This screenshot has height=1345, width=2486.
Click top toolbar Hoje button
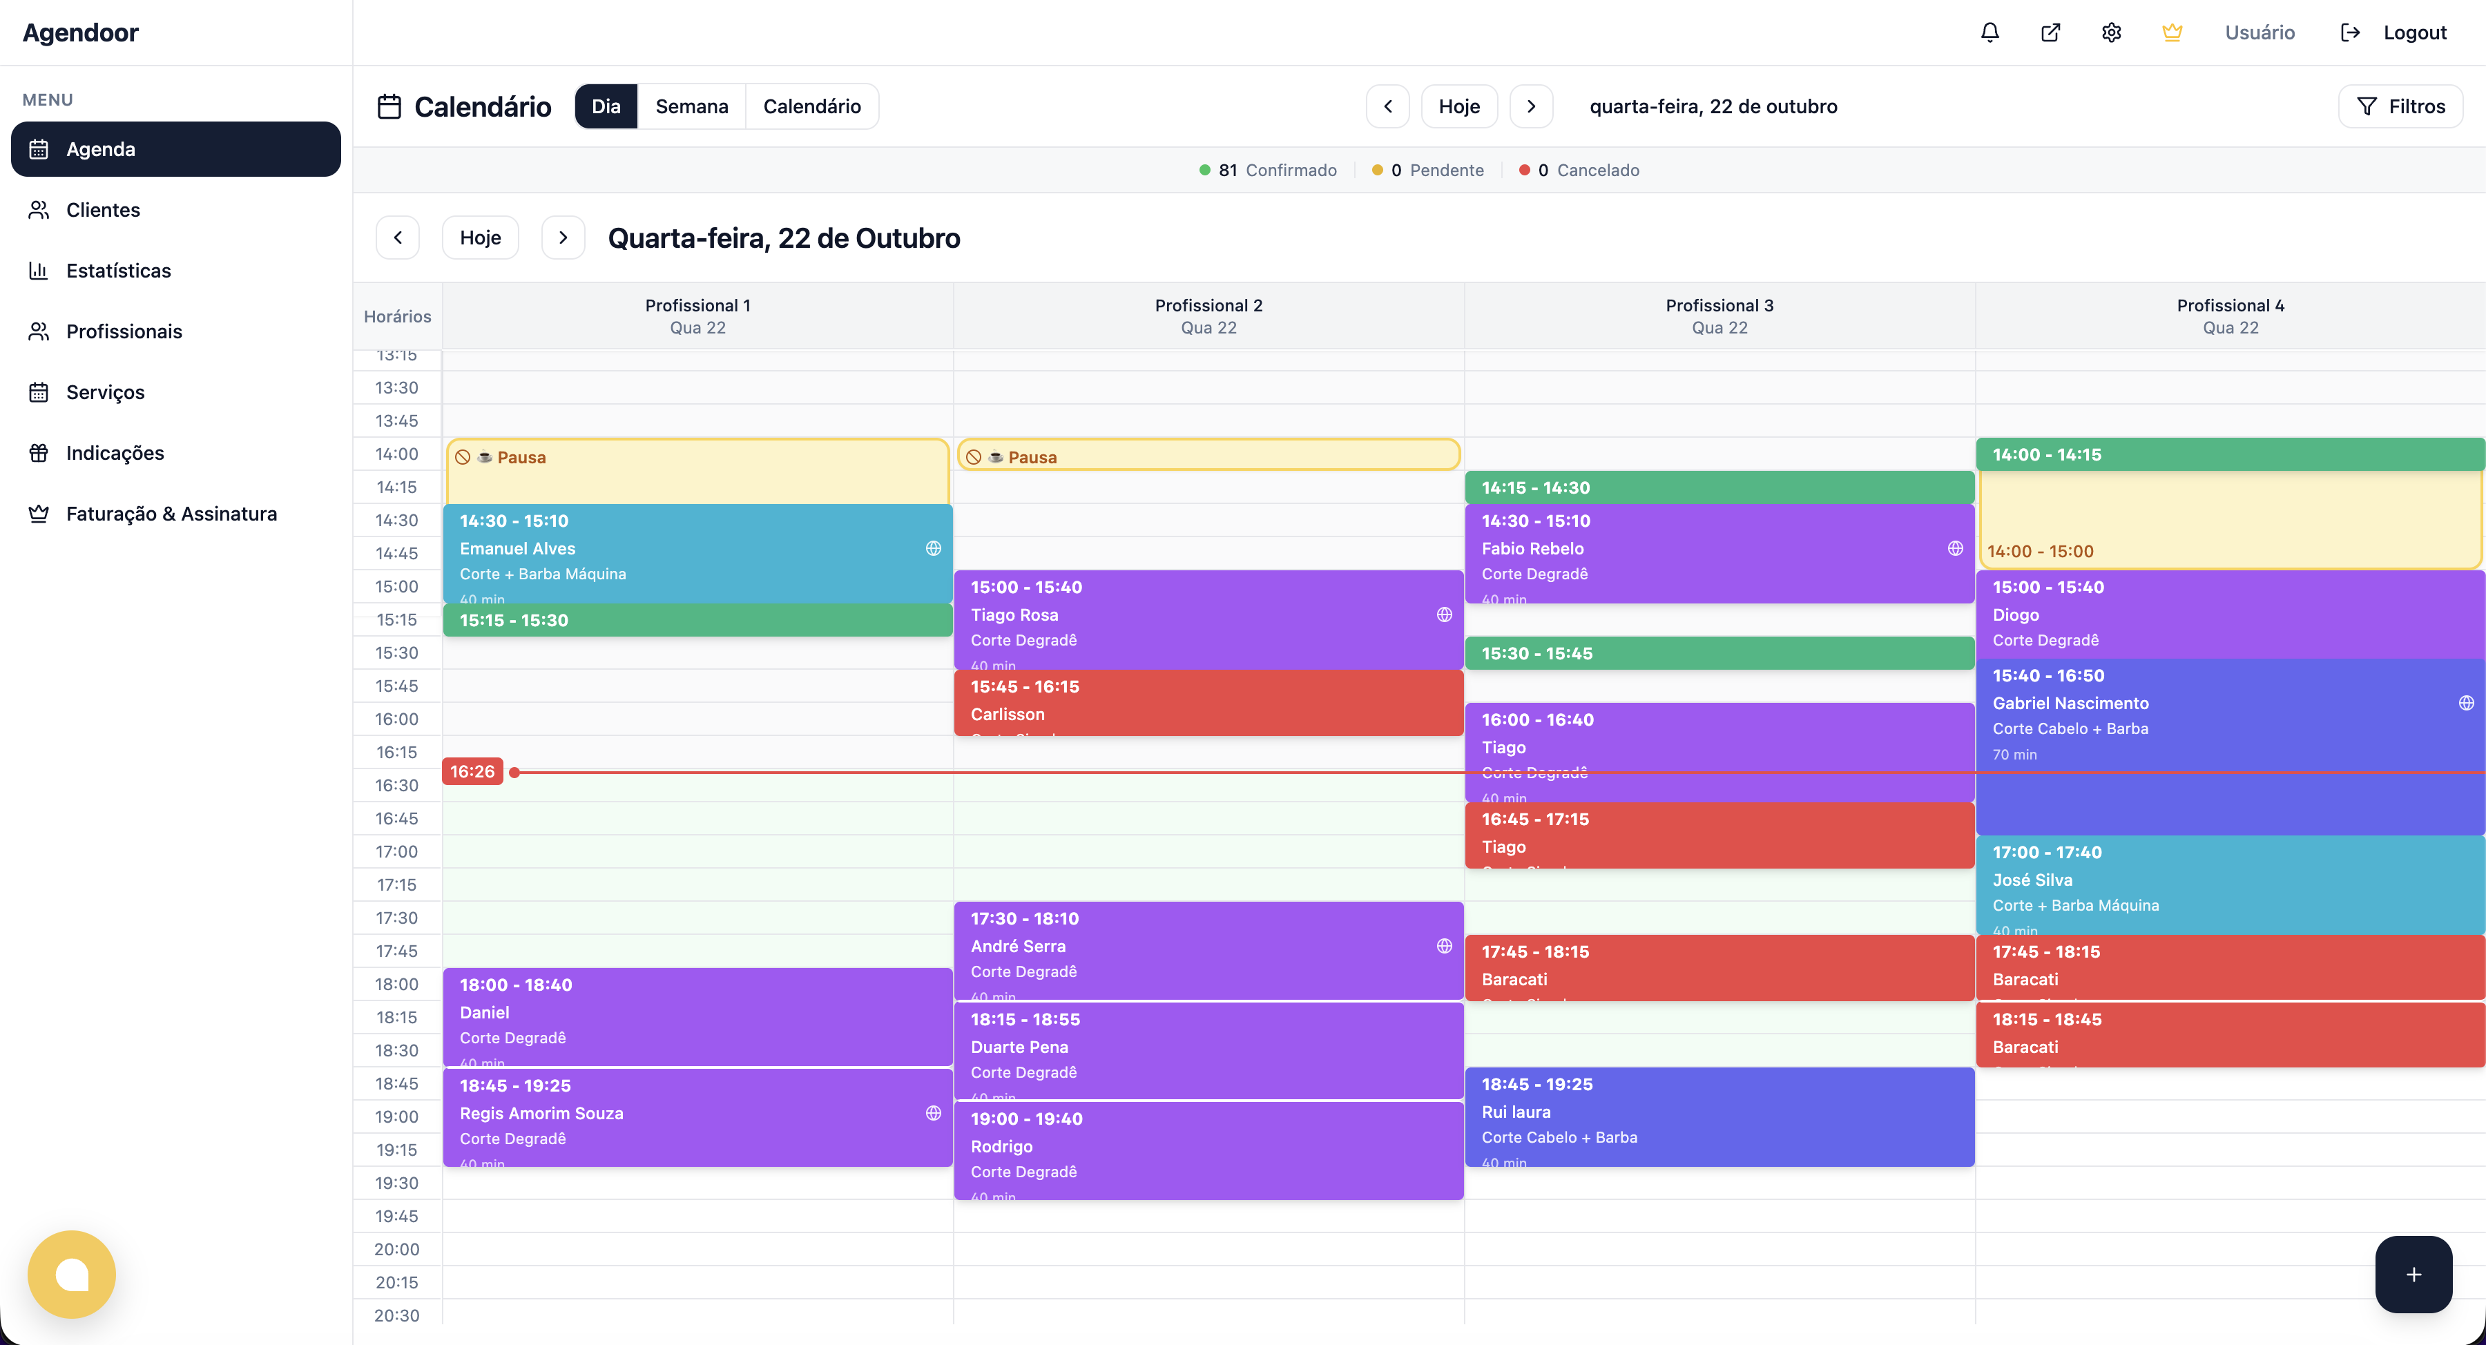pos(1459,106)
